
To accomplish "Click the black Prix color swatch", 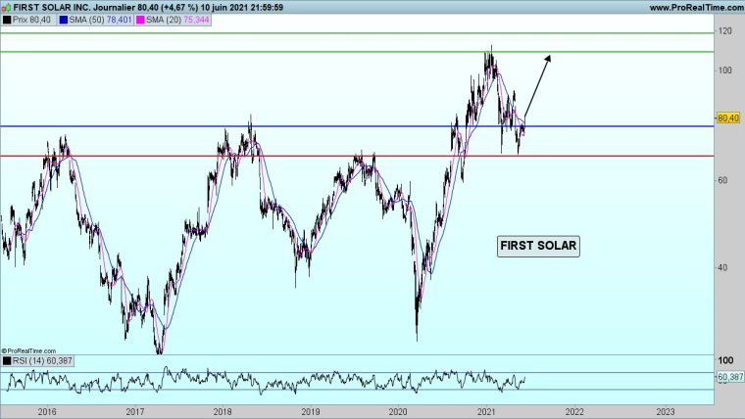I will [x=7, y=20].
